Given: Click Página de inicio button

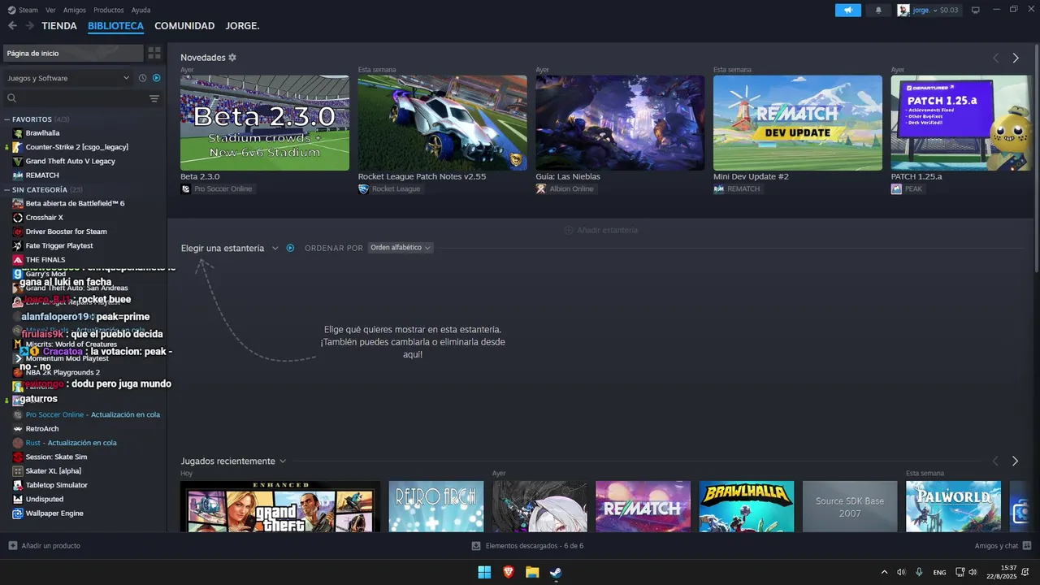Looking at the screenshot, I should point(73,53).
